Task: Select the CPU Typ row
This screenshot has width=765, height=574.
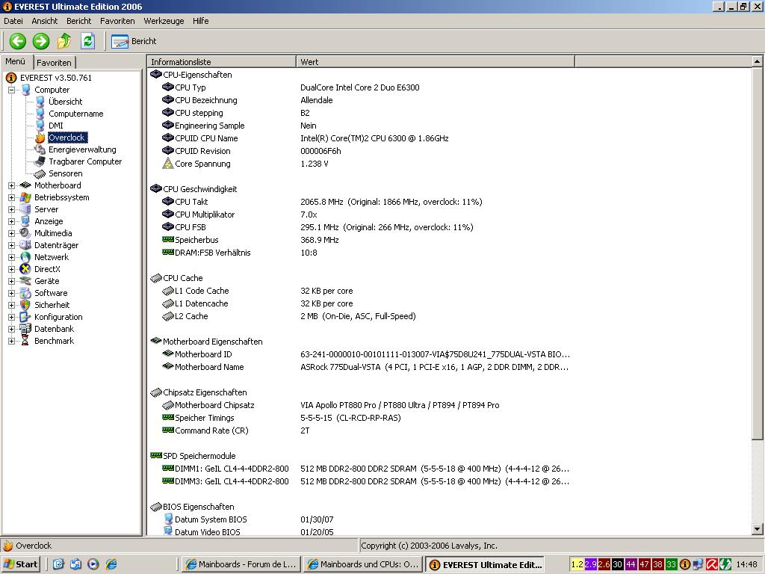Action: [x=361, y=87]
